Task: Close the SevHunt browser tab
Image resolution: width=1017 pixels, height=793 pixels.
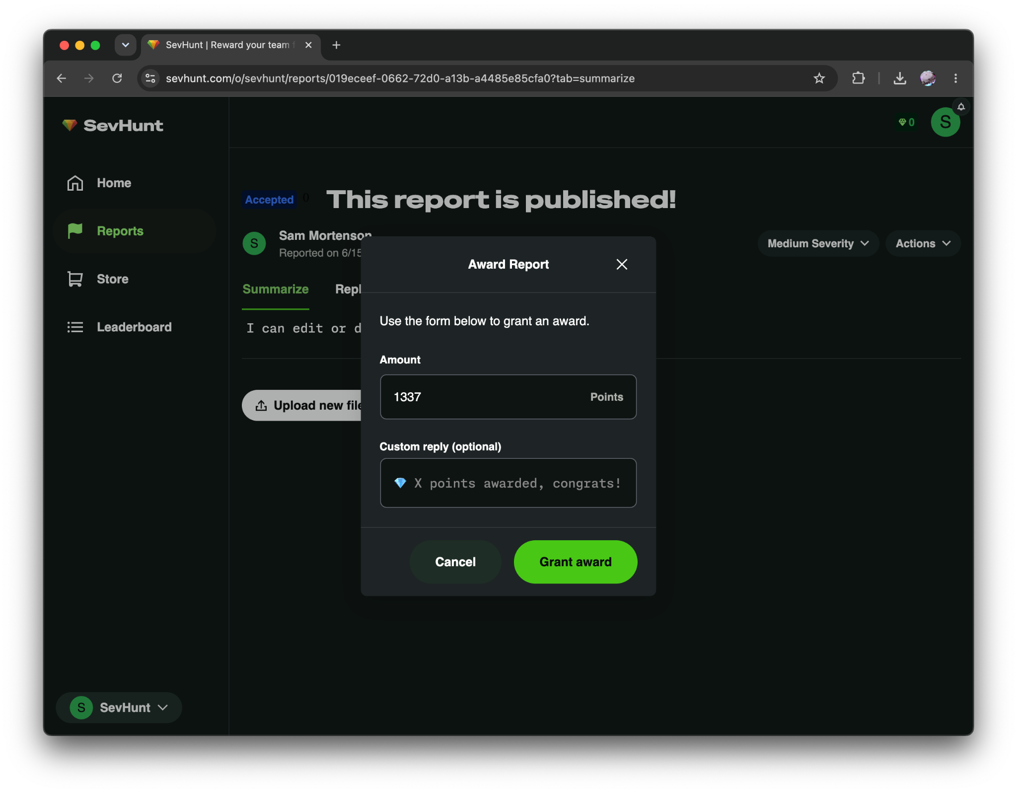Action: (308, 45)
